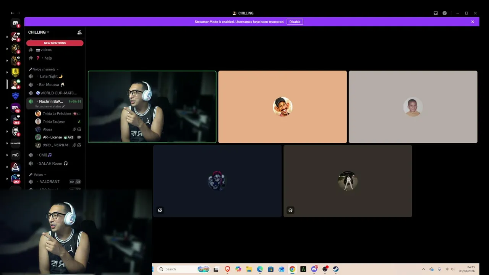Open the Inbox icon in title bar
489x275 pixels.
436,13
